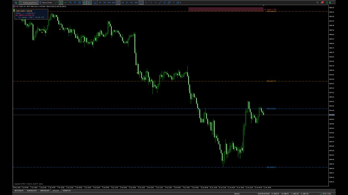Switch chart to bar chart style
The height and width of the screenshot is (195, 348).
click(57, 3)
